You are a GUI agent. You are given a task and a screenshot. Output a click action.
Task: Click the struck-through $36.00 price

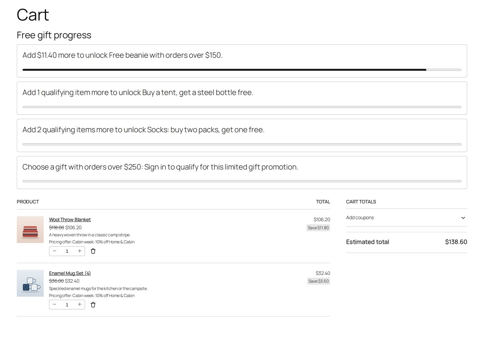coord(56,281)
